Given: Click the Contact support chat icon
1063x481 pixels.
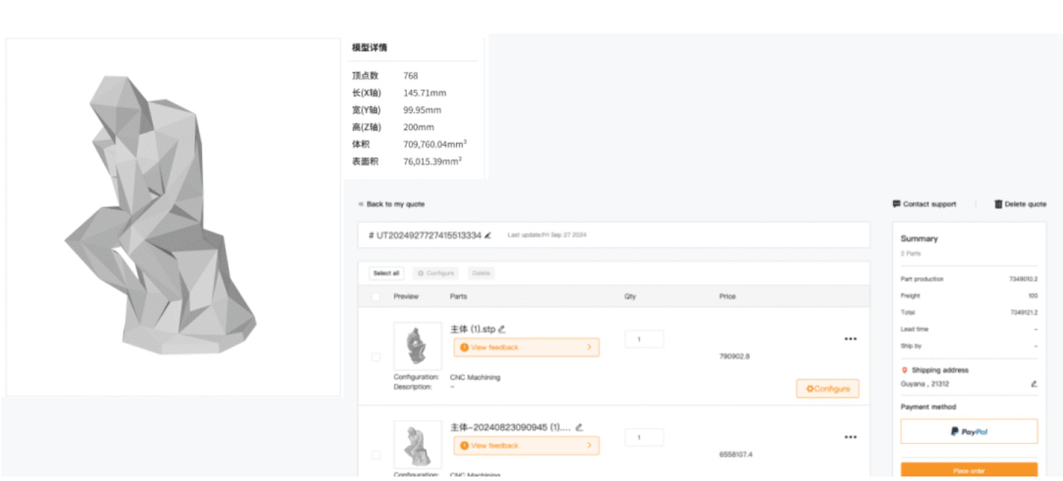Looking at the screenshot, I should pos(896,204).
